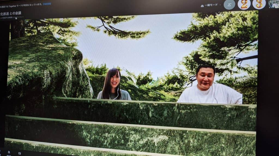The width and height of the screenshot is (279, 156).
Task: Click the text label under the people icon
Action: tap(9, 155)
